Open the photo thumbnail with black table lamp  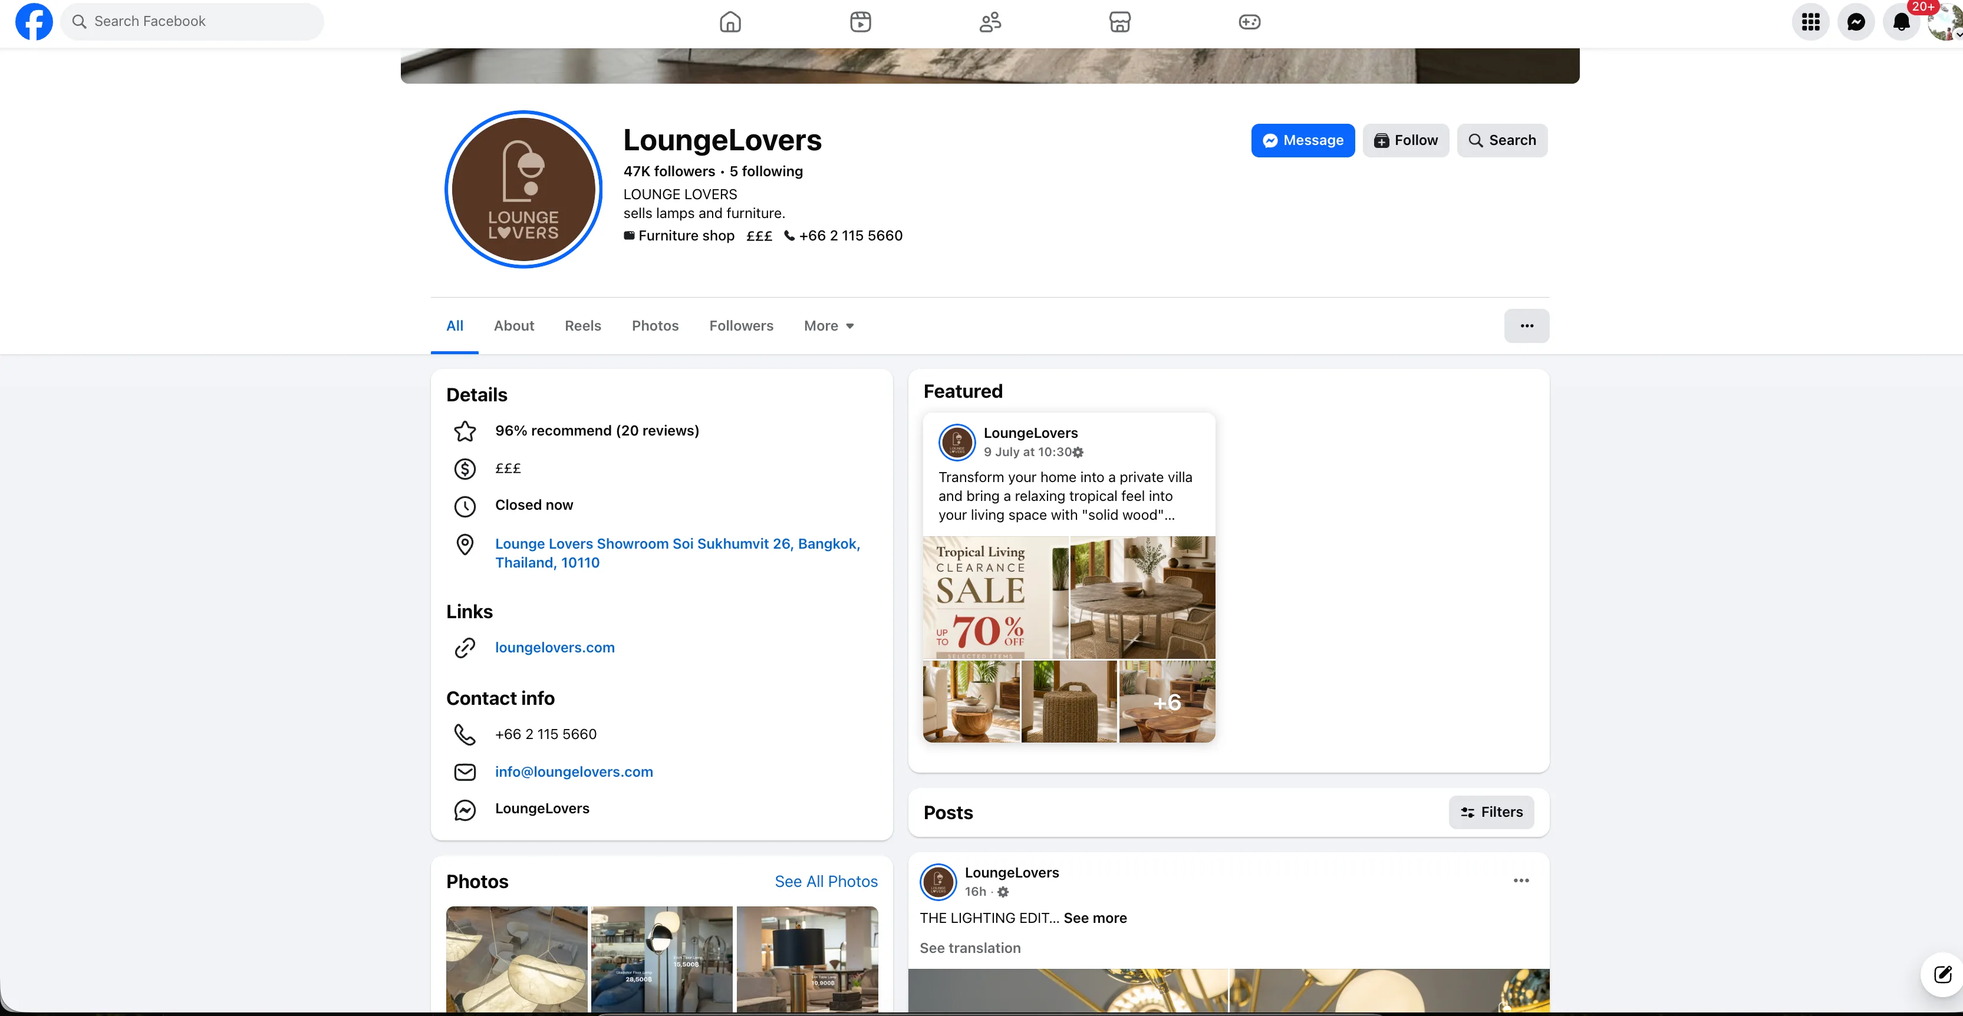pyautogui.click(x=807, y=959)
